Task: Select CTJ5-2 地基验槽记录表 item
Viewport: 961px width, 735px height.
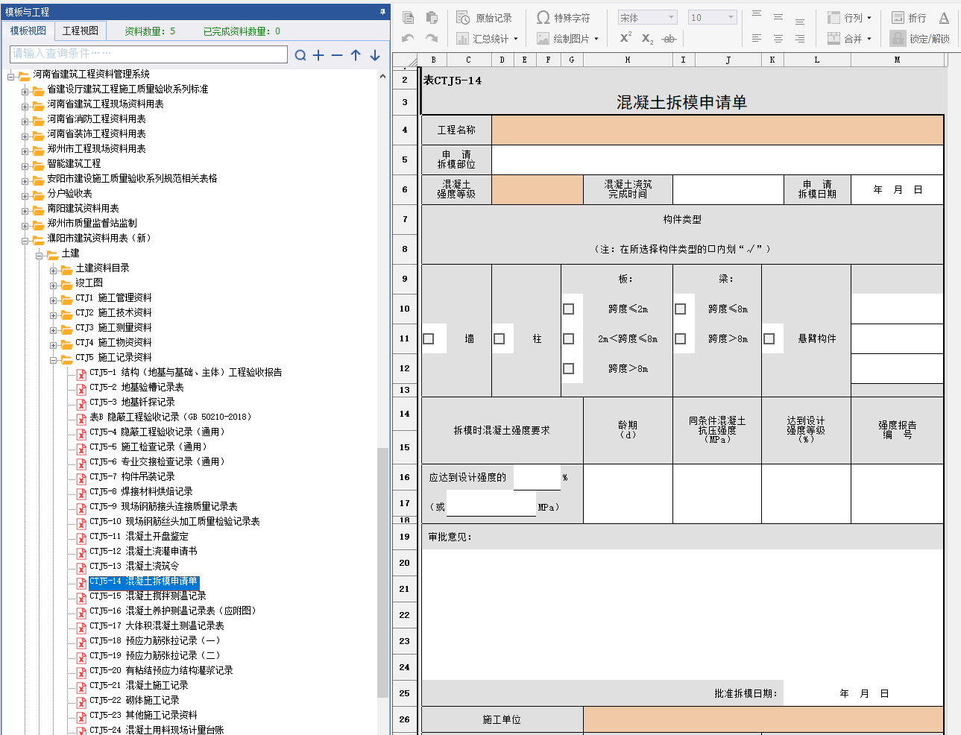Action: [x=136, y=388]
